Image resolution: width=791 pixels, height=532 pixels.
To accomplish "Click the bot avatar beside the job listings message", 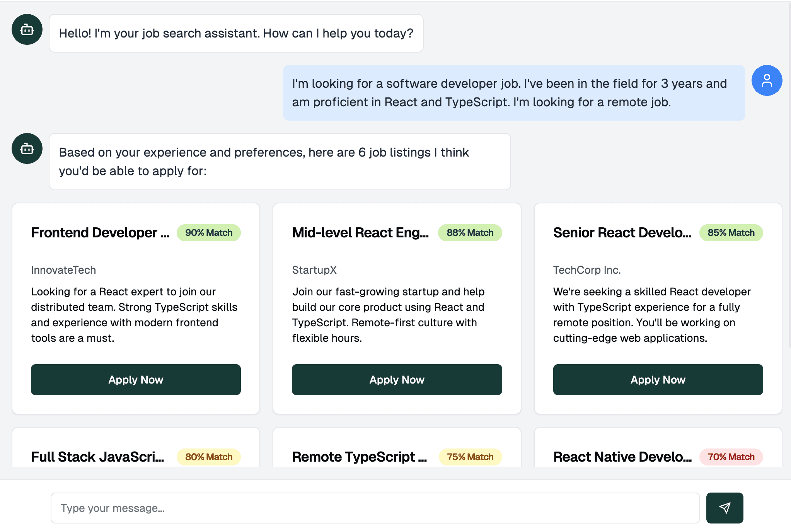I will [27, 148].
